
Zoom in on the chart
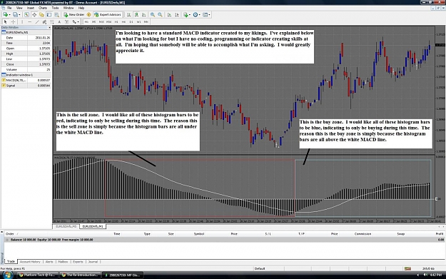point(153,14)
